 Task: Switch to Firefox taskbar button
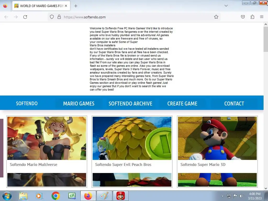tap(88, 196)
